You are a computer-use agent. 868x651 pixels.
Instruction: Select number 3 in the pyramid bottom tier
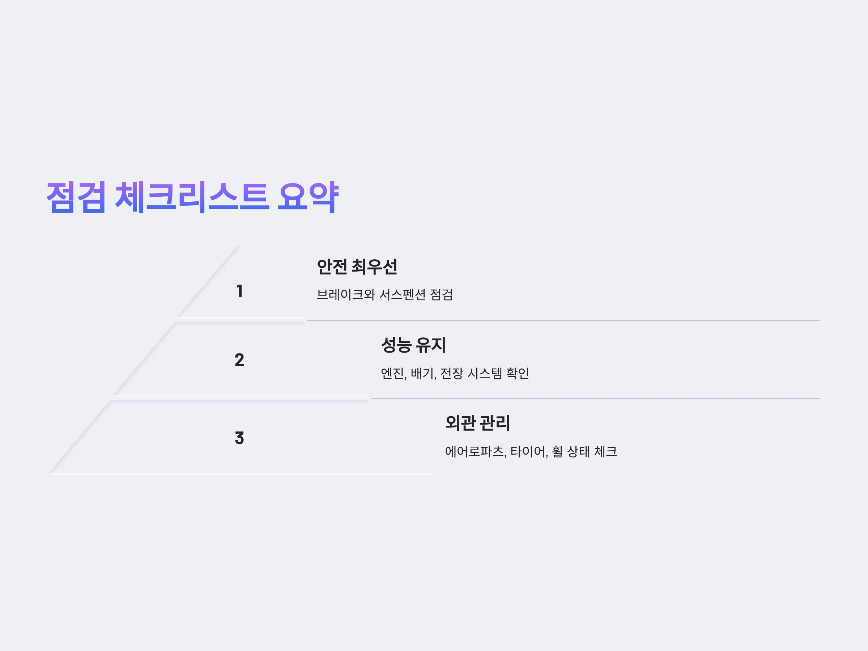[239, 438]
